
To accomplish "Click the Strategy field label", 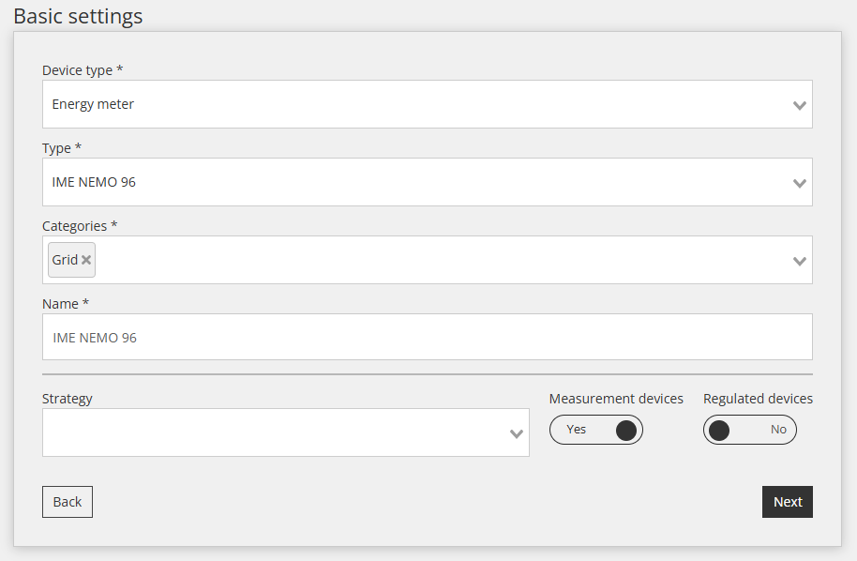I will pos(68,398).
